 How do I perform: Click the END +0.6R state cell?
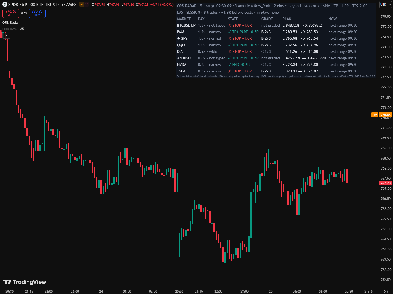[239, 65]
